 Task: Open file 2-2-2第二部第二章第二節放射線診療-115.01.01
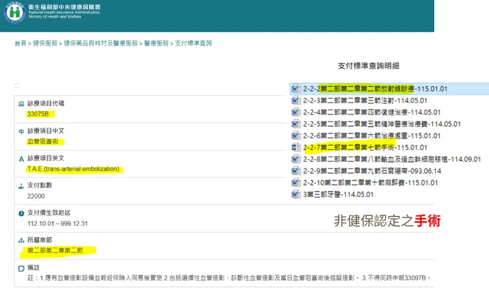coord(375,89)
